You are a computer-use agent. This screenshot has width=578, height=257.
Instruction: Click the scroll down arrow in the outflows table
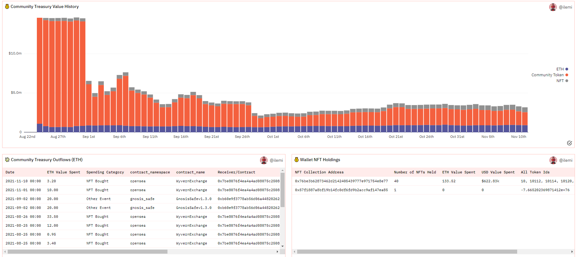tap(282, 246)
